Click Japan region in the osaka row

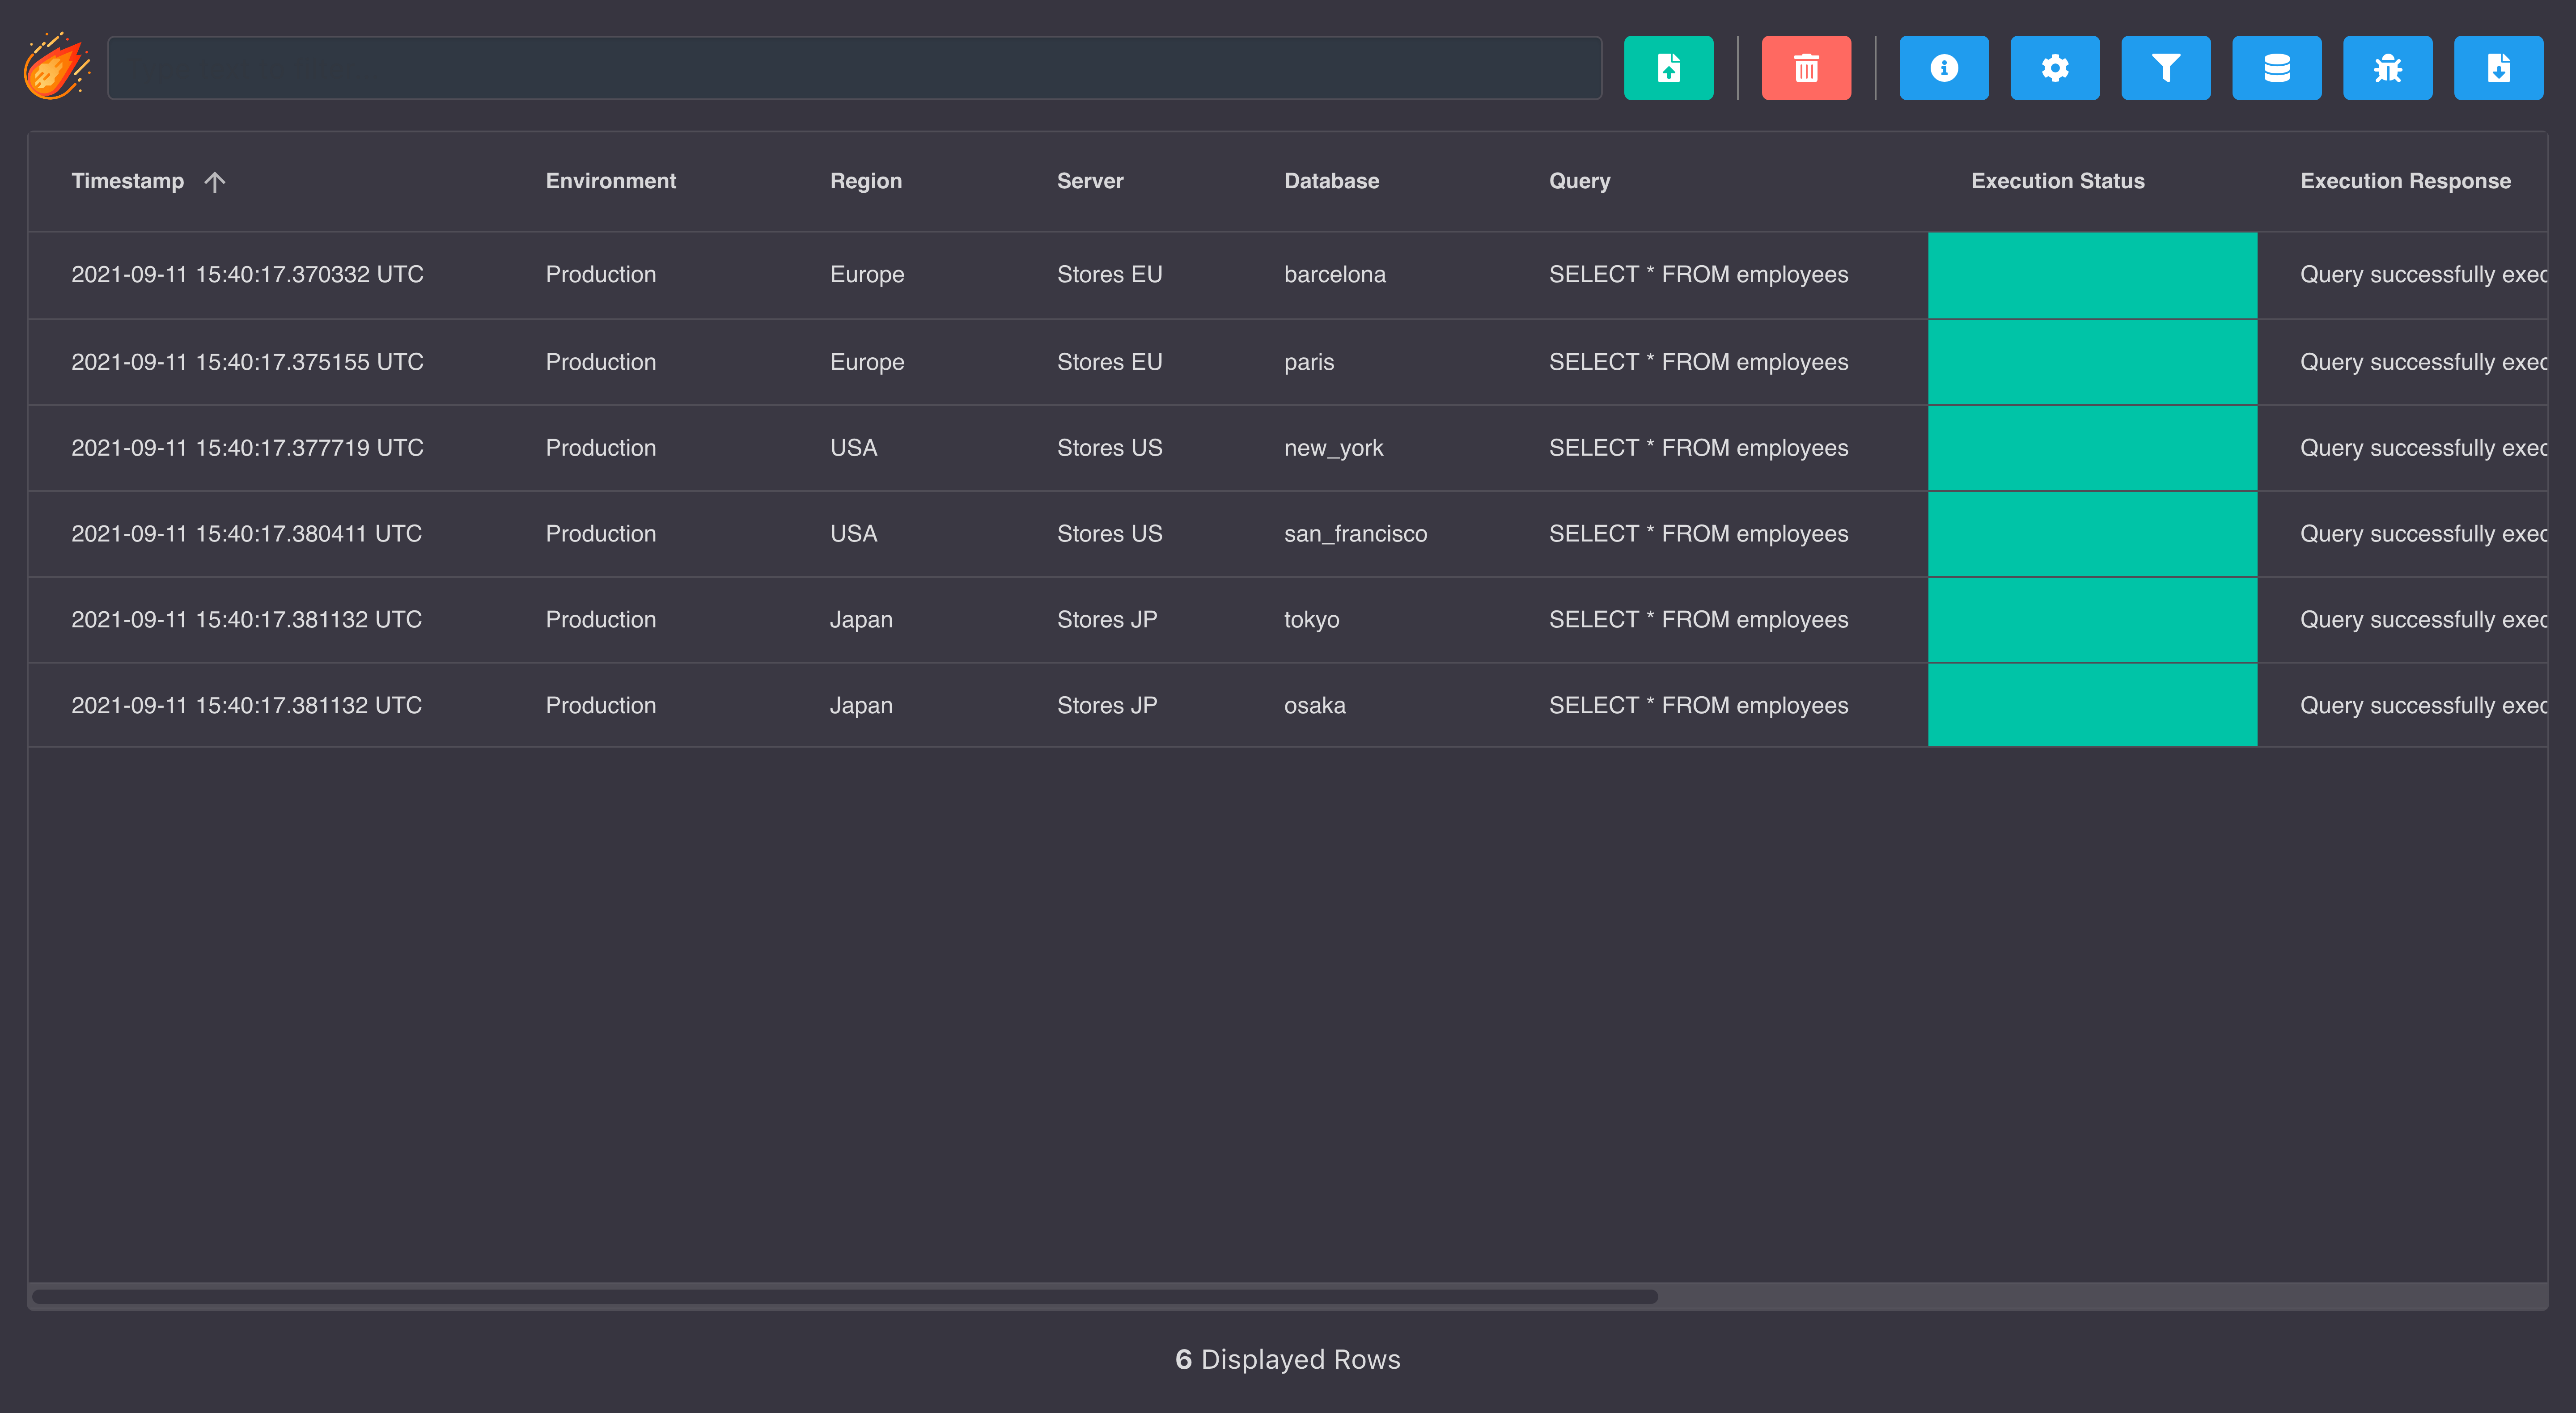pyautogui.click(x=861, y=706)
